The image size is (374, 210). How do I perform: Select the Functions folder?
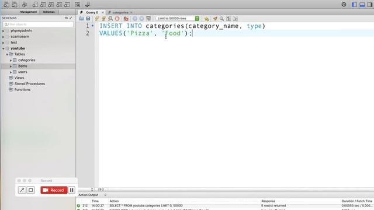[x=22, y=90]
